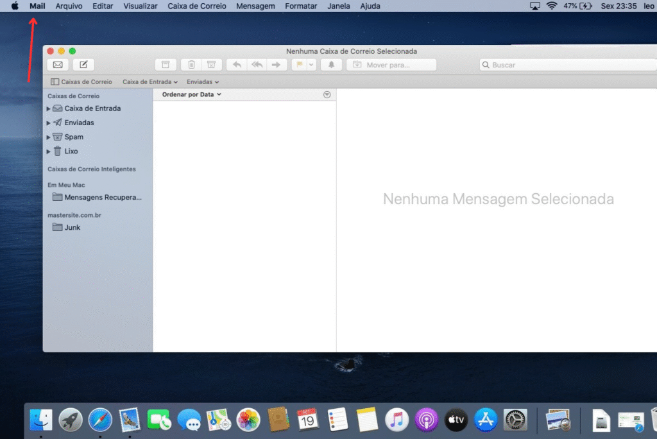657x439 pixels.
Task: Expand the Spam mailbox triangle
Action: coord(49,137)
